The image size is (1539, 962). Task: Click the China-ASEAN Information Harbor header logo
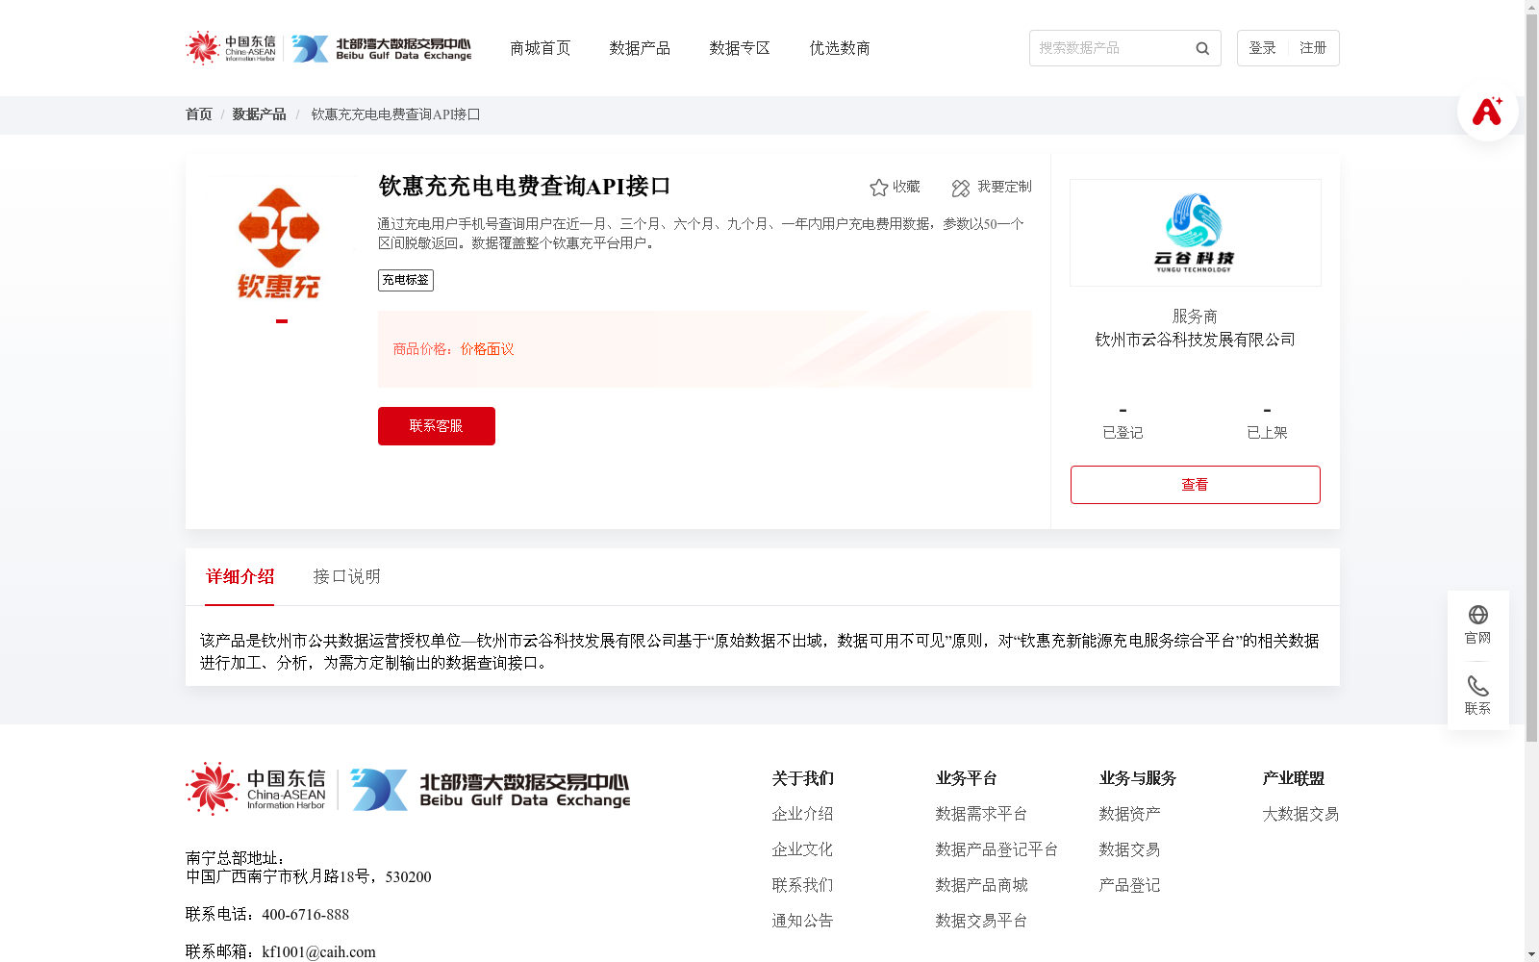pos(231,47)
